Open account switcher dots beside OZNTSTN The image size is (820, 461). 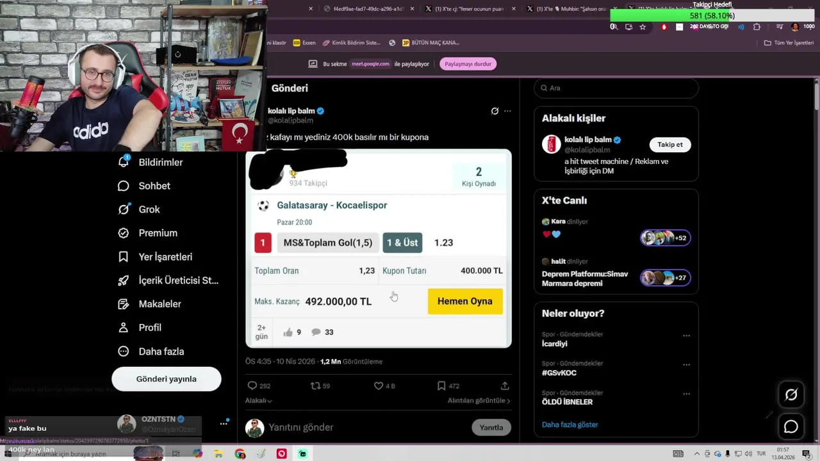click(224, 423)
